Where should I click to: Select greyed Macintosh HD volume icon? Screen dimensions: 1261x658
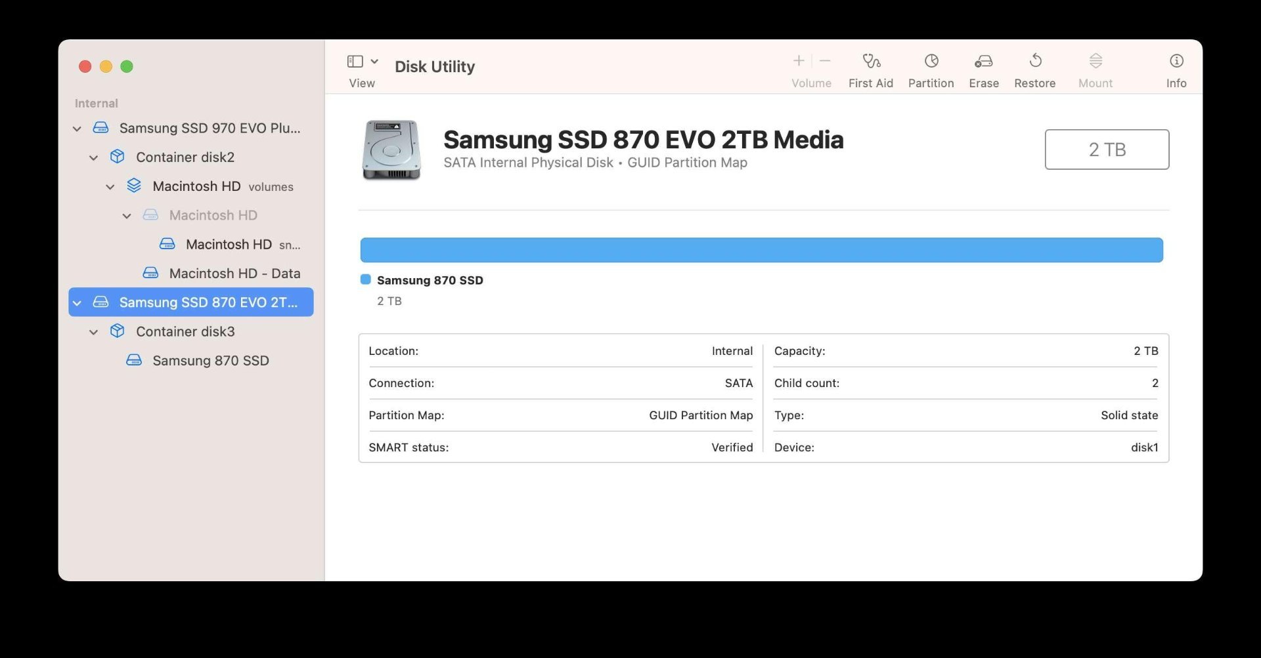[150, 215]
